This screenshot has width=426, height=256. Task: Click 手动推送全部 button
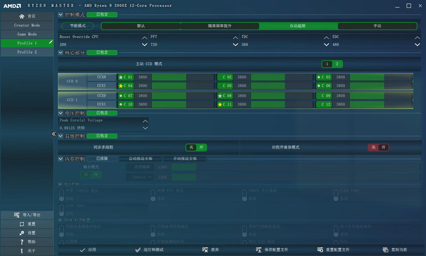185,159
